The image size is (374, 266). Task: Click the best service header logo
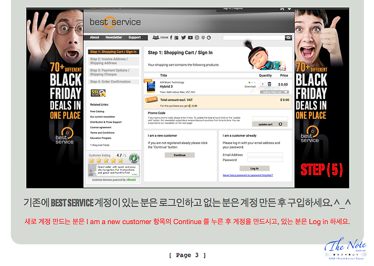tap(115, 22)
